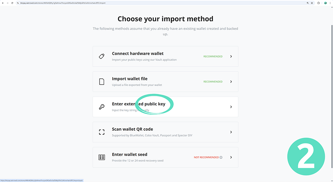Click the wallet seed list icon
The width and height of the screenshot is (333, 182).
[102, 157]
